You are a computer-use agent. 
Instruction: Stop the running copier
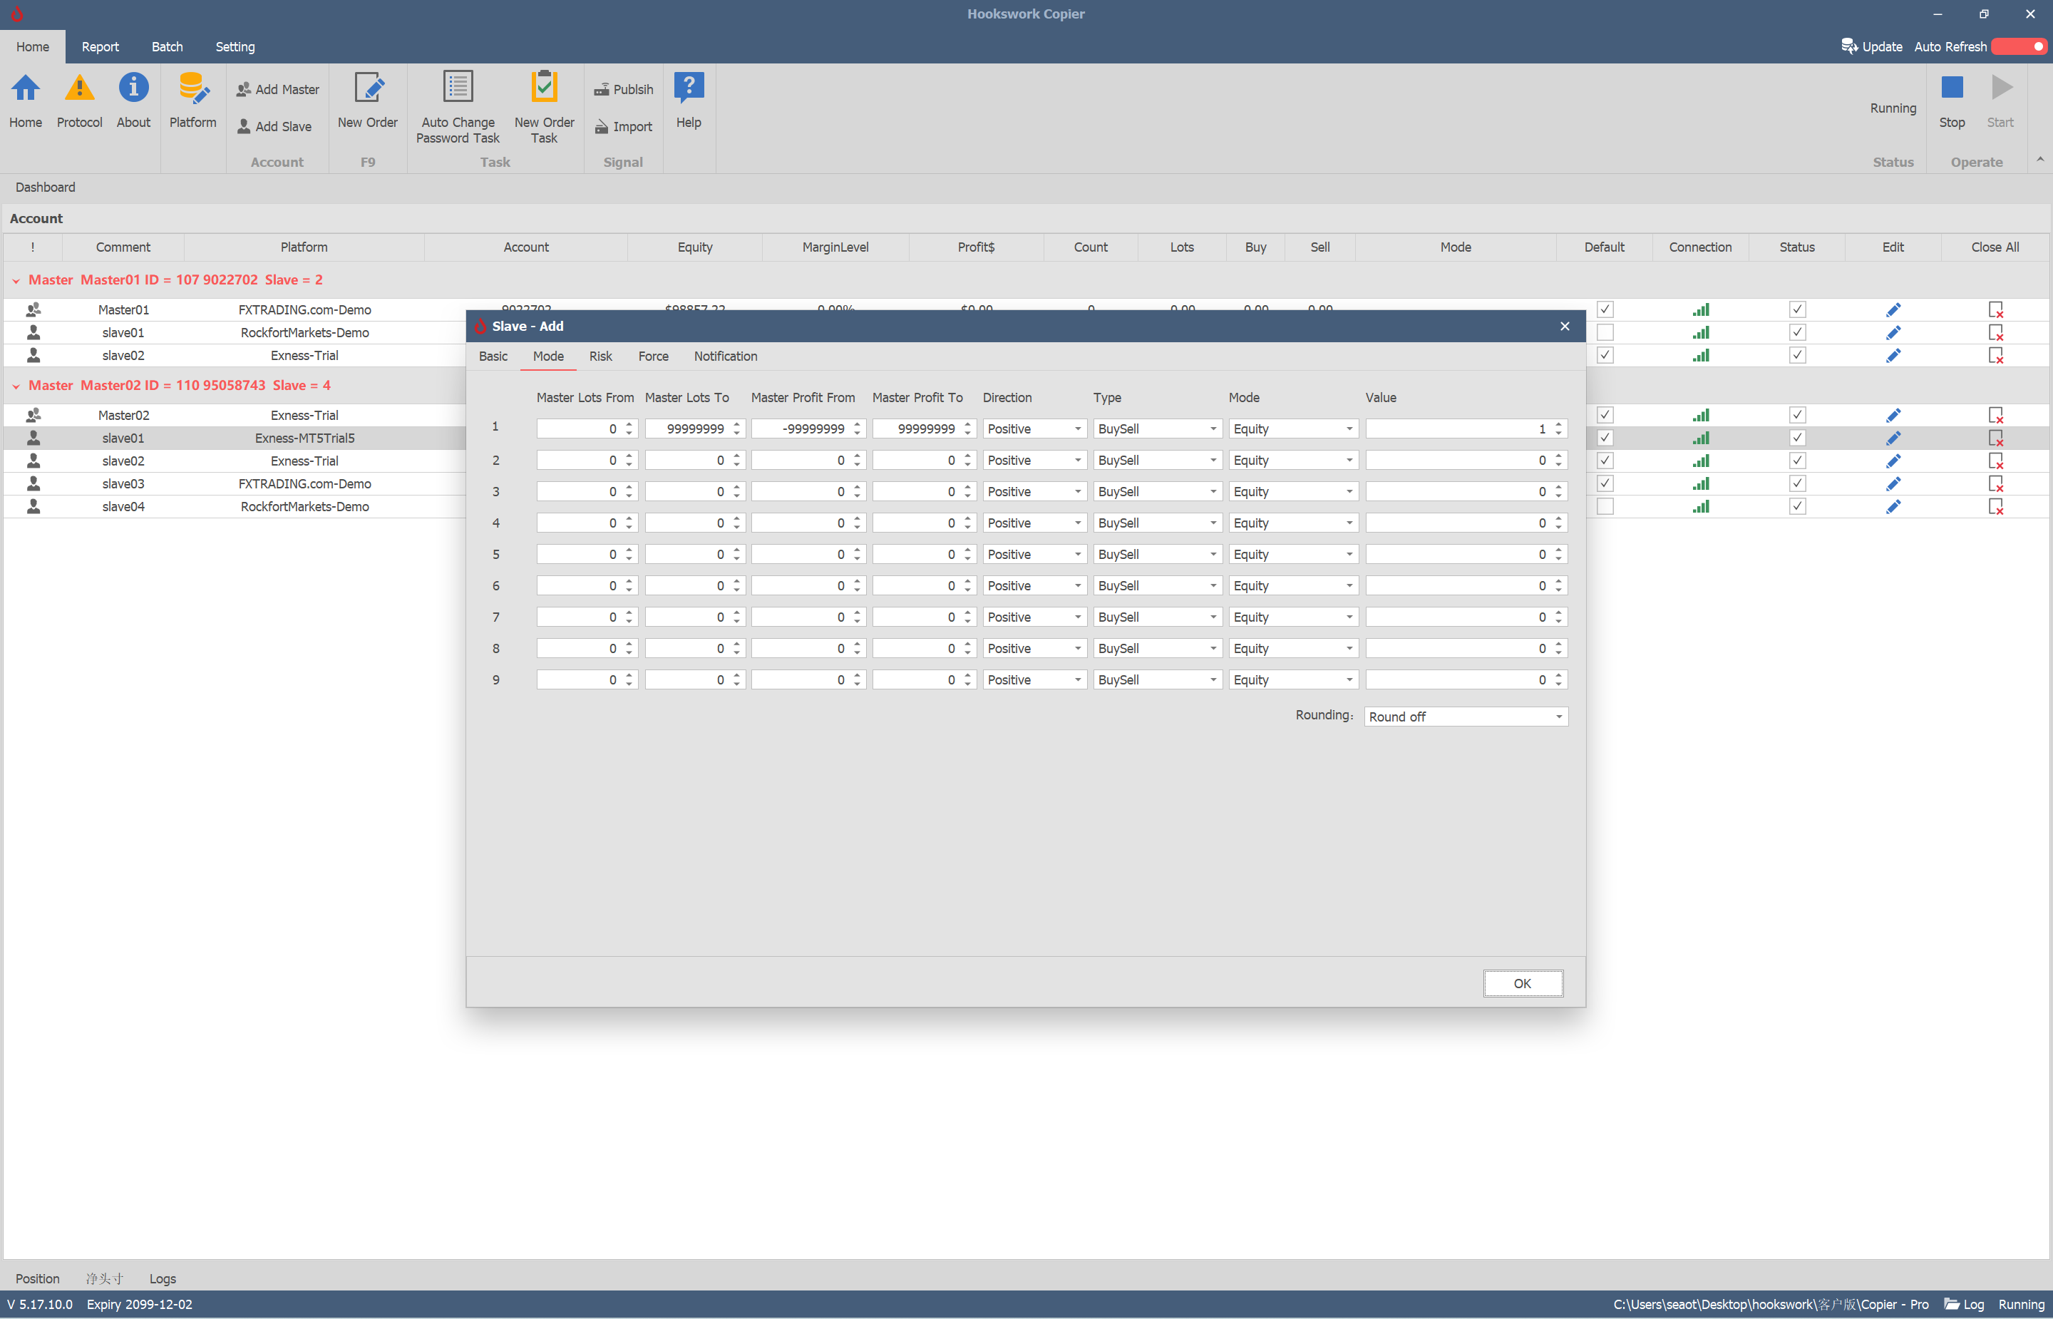coord(1952,101)
